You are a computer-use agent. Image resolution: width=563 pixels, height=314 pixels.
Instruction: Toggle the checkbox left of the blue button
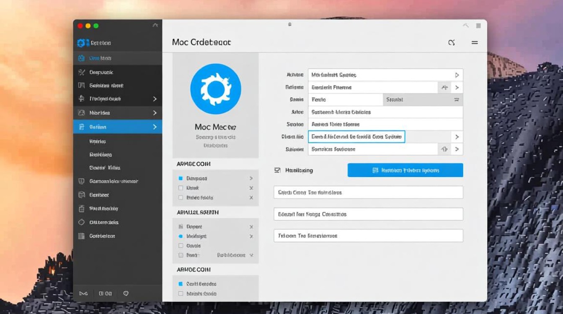click(277, 170)
